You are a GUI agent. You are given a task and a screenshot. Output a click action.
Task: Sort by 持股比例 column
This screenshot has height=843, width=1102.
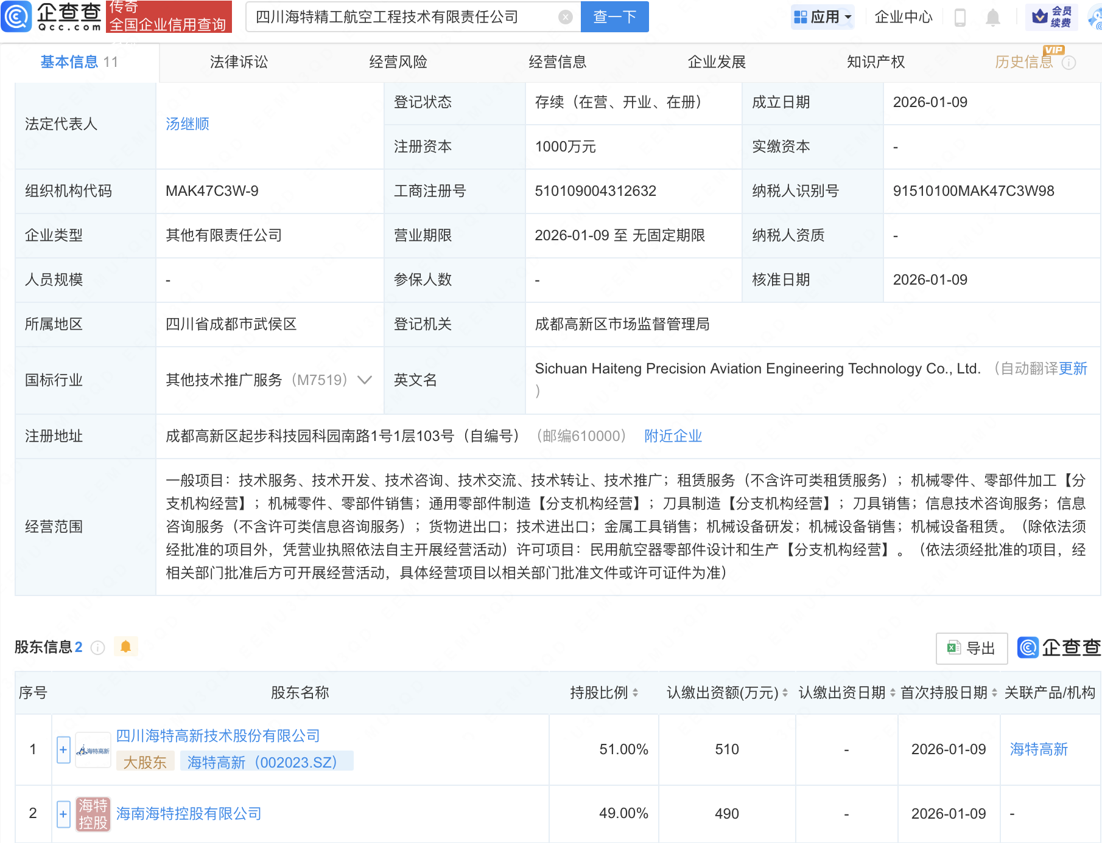[635, 693]
